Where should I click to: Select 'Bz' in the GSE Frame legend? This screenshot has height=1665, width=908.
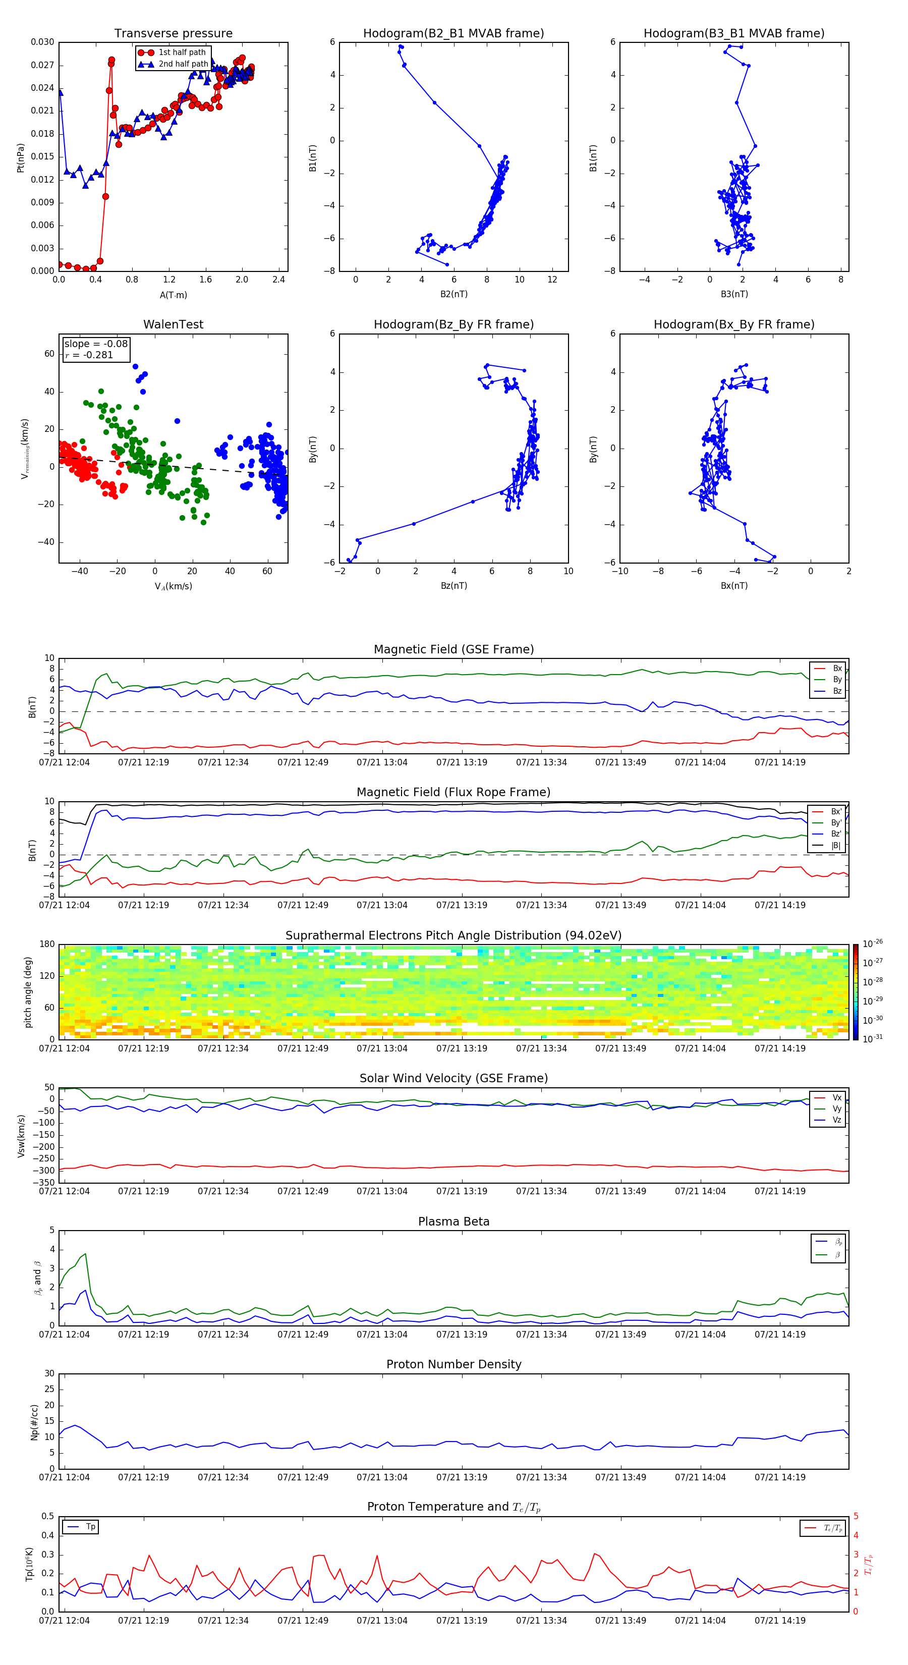[828, 691]
